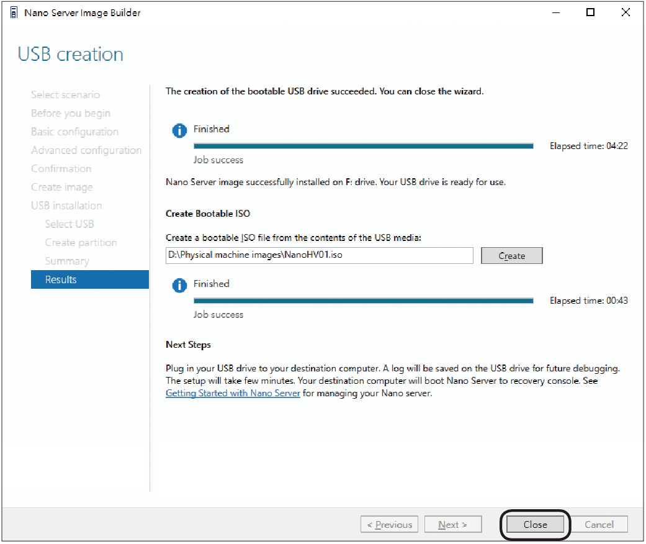Click the ISO creation progress bar
The width and height of the screenshot is (646, 544).
pos(364,301)
